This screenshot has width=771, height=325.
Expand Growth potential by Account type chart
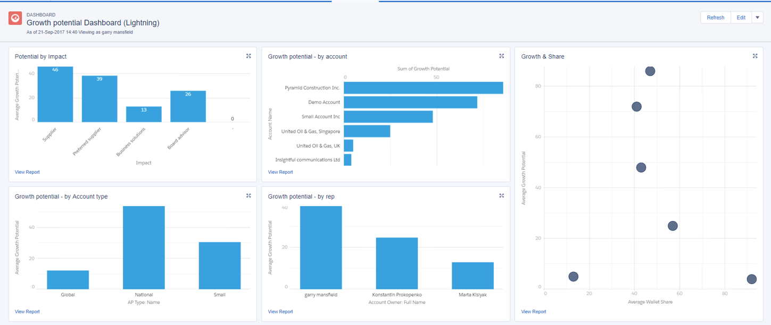248,196
